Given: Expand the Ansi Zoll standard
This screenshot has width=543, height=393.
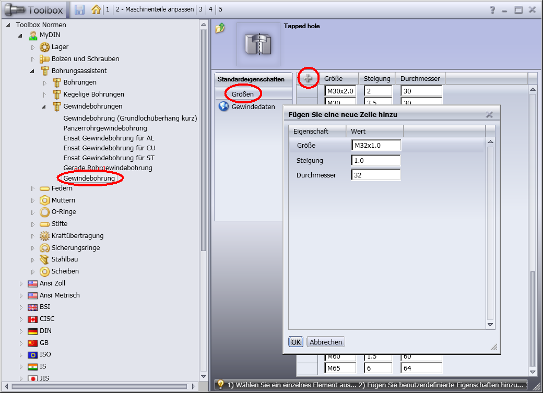Looking at the screenshot, I should [21, 284].
